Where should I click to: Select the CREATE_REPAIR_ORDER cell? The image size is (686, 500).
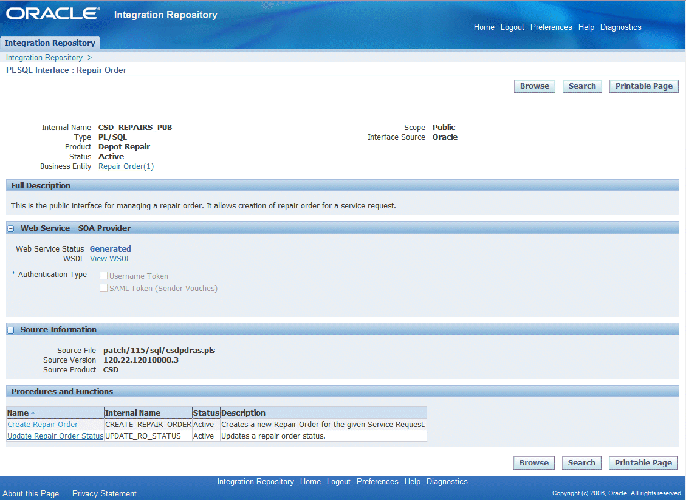click(x=148, y=424)
